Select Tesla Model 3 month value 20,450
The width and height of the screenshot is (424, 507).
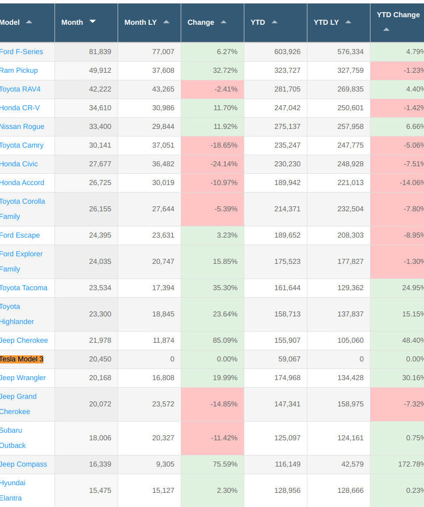click(100, 359)
